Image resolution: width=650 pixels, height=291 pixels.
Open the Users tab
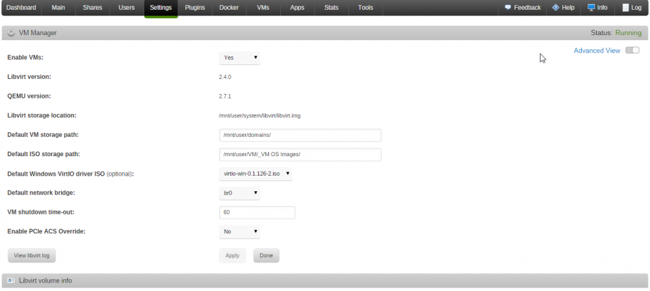point(127,8)
